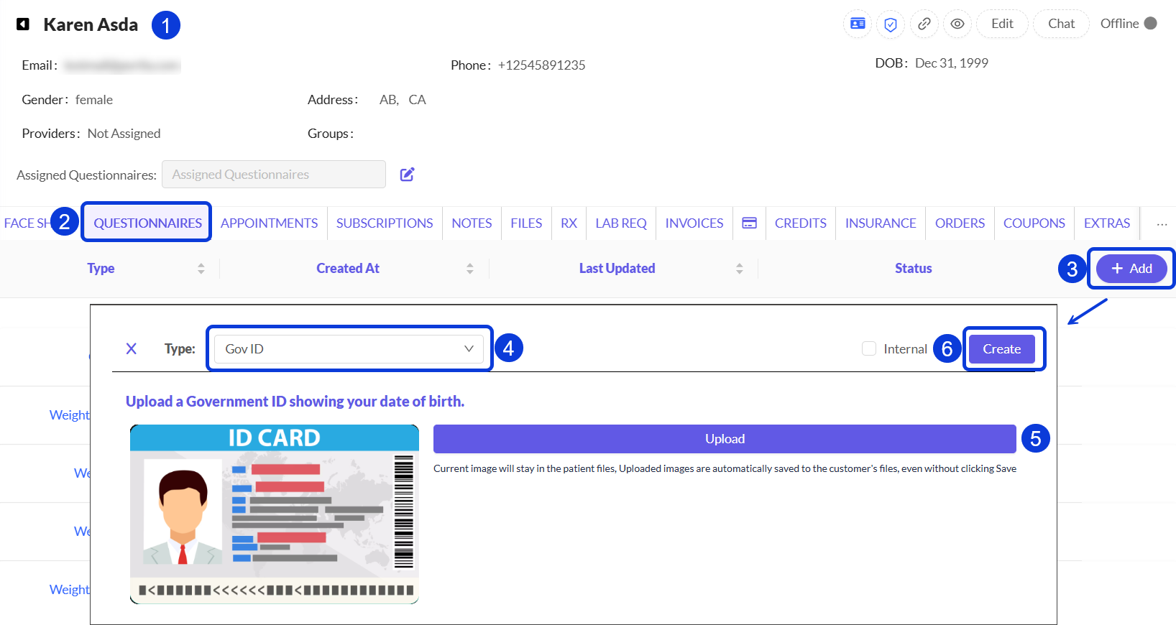Open the ID card icon in header

point(858,24)
